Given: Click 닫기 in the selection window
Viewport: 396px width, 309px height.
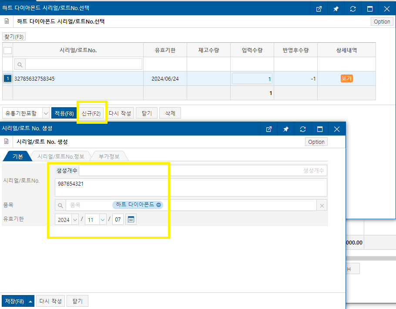Looking at the screenshot, I should click(147, 113).
